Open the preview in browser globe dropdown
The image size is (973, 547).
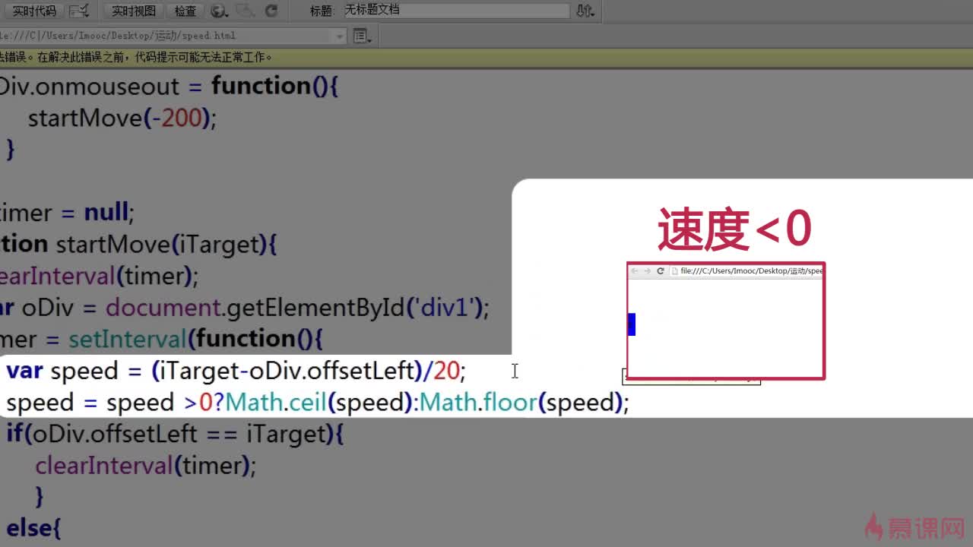pos(220,11)
